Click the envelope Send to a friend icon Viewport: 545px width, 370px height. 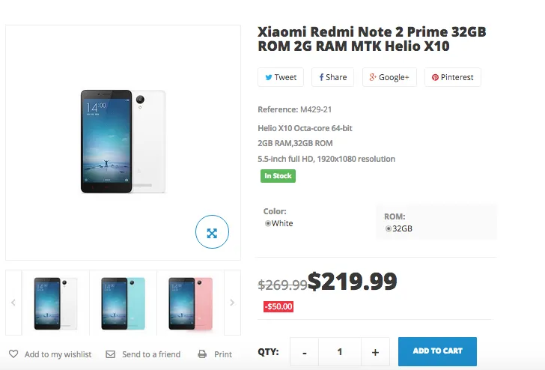coord(111,354)
